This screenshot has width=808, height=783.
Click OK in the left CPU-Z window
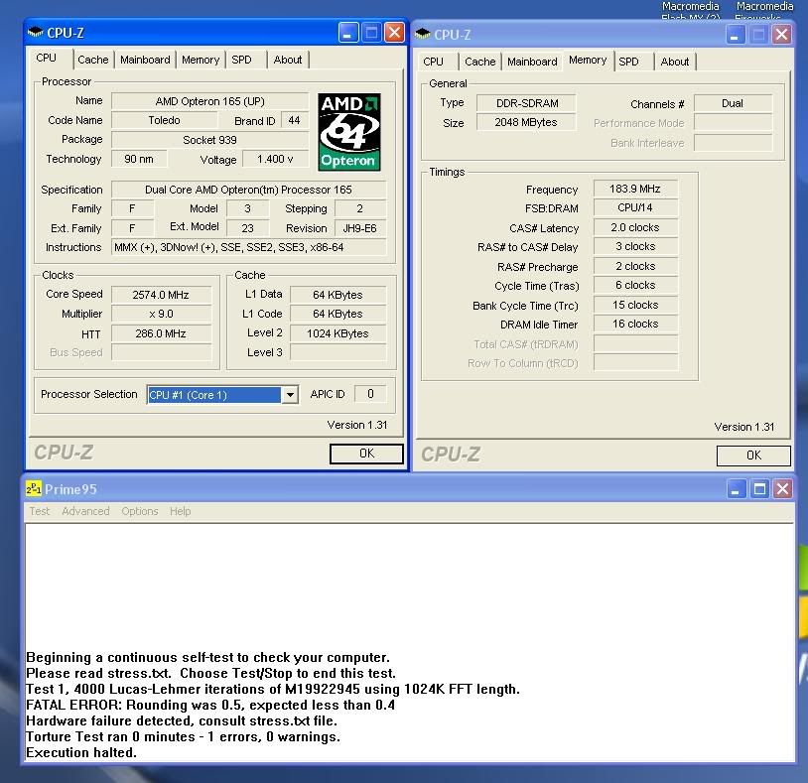click(366, 454)
